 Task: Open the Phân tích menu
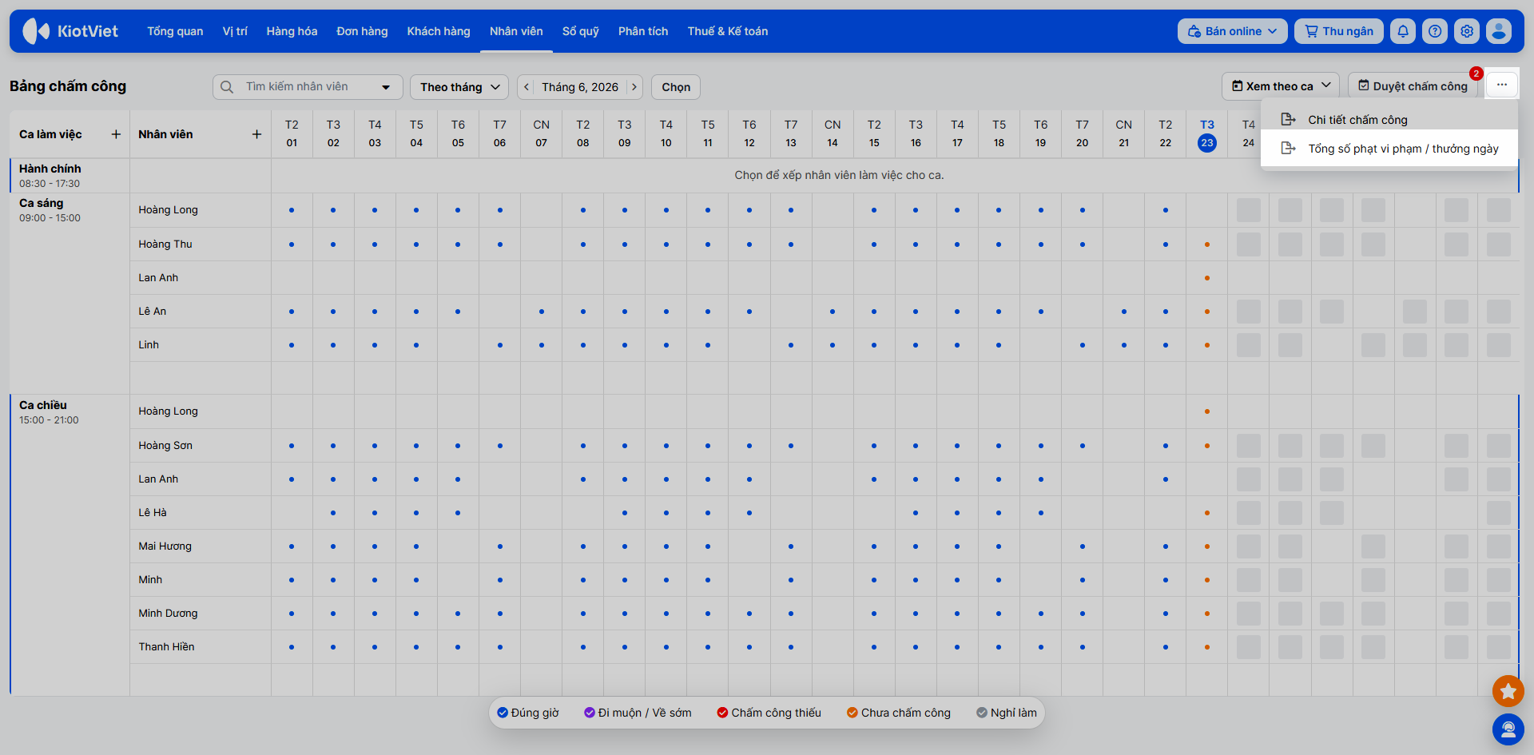click(x=643, y=31)
